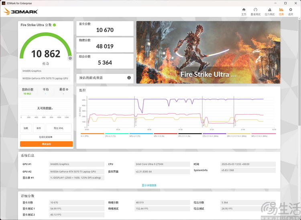Click the detailed physics score 48 019 value
The width and height of the screenshot is (301, 220).
point(162,202)
